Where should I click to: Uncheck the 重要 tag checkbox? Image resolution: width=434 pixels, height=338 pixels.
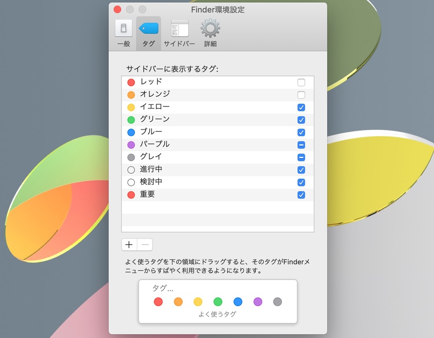(301, 195)
